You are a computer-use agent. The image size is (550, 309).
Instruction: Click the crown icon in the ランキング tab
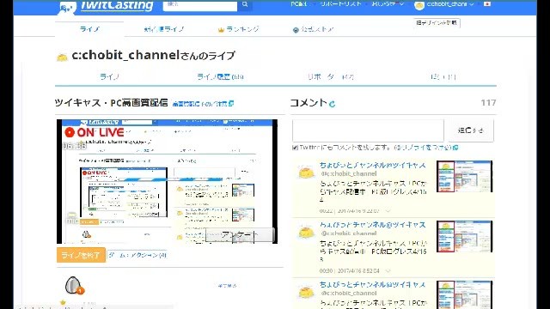click(x=221, y=30)
